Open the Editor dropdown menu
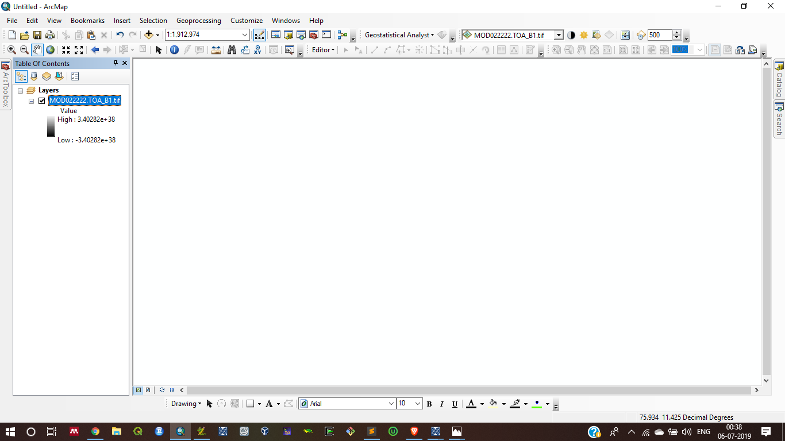Viewport: 785px width, 441px height. tap(323, 50)
